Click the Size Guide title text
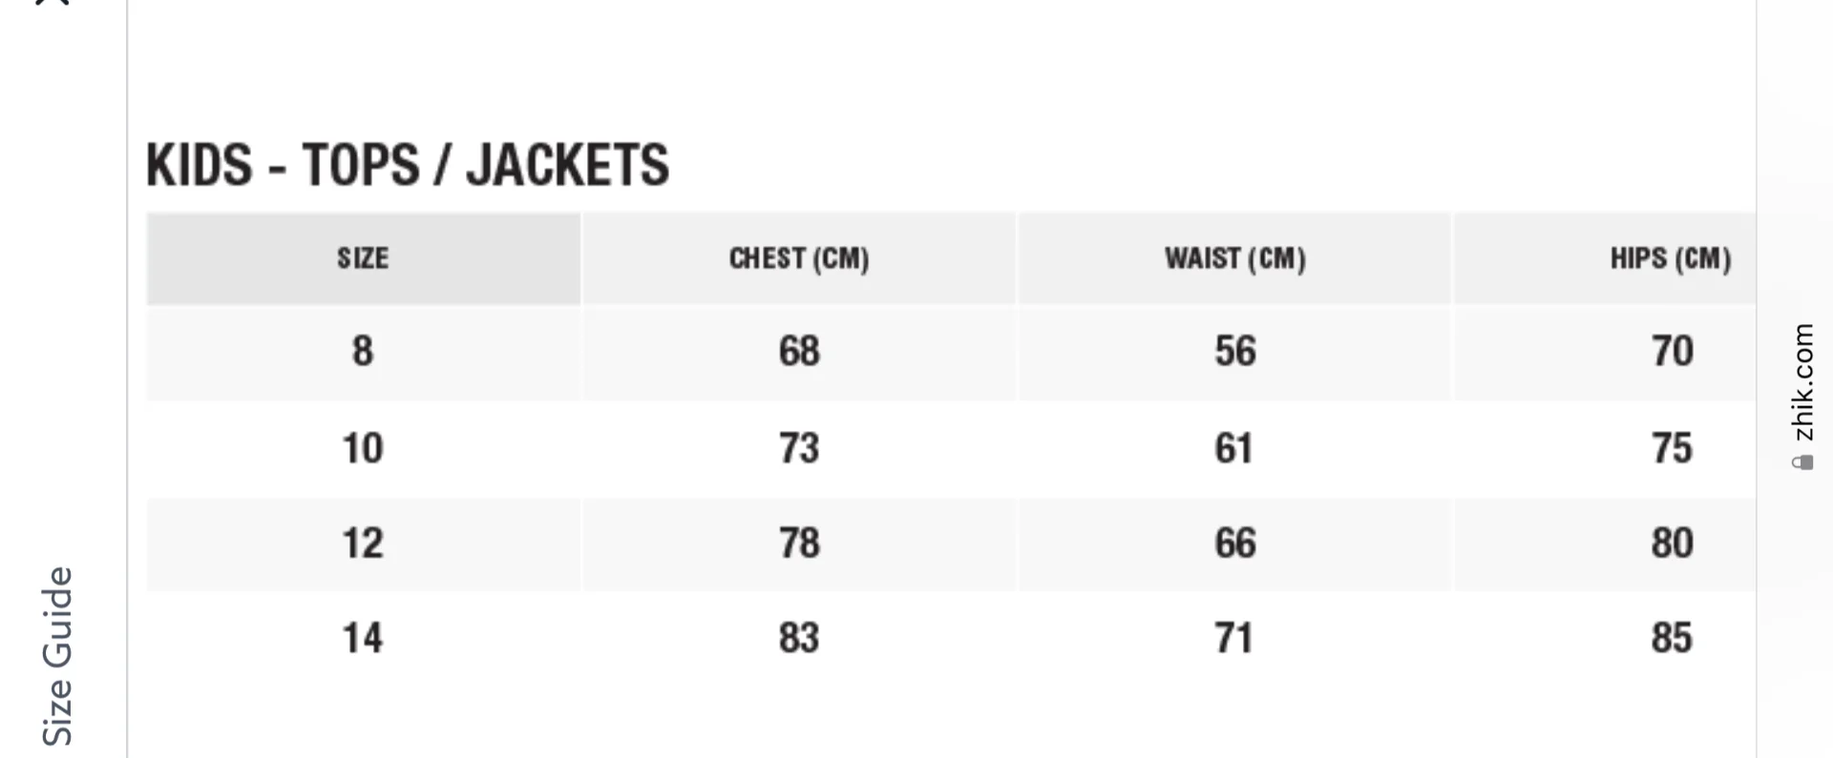Screen dimensions: 1833x758 point(57,656)
